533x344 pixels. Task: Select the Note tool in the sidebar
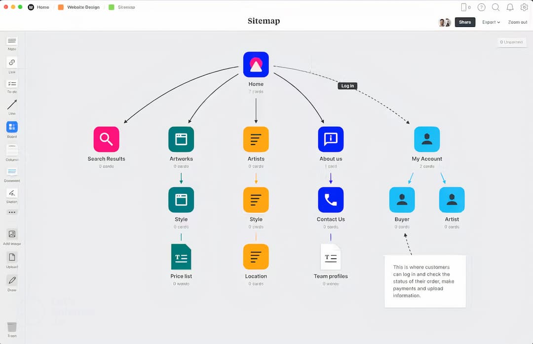tap(12, 41)
